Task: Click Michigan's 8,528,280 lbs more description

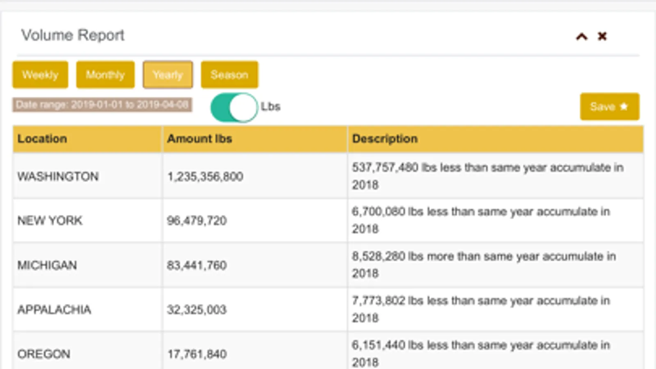Action: [483, 264]
